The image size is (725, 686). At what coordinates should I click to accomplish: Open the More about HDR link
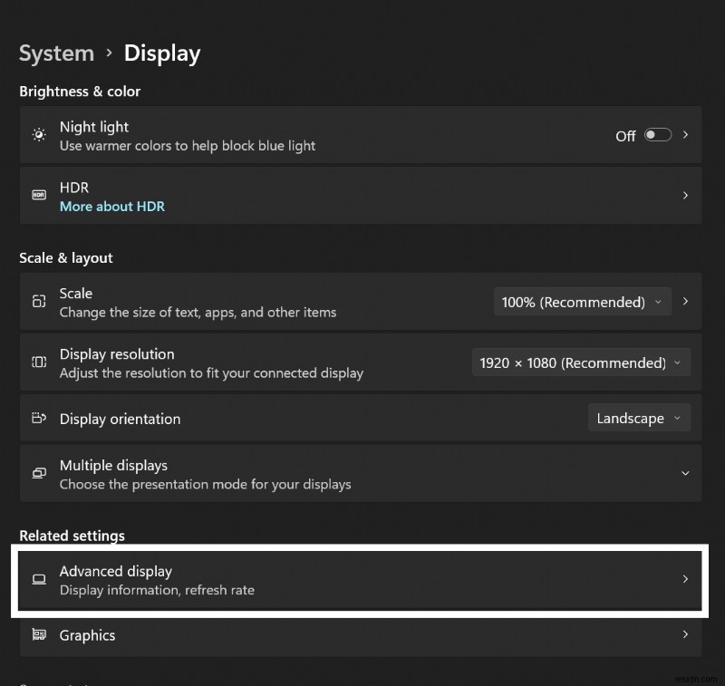(111, 206)
